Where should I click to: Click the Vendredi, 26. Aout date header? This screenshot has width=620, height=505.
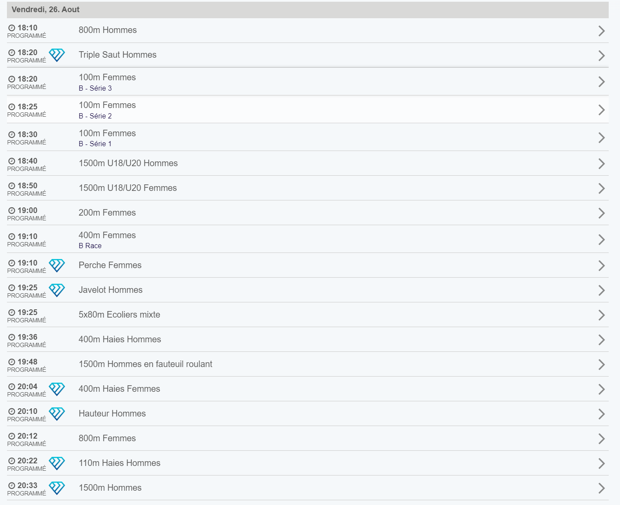[46, 10]
